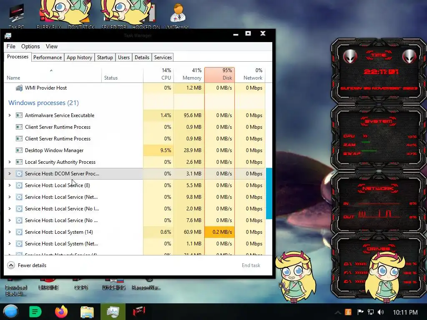The height and width of the screenshot is (320, 427).
Task: Expand Service Host: Local Service (No I...) row
Action: [x=10, y=209]
